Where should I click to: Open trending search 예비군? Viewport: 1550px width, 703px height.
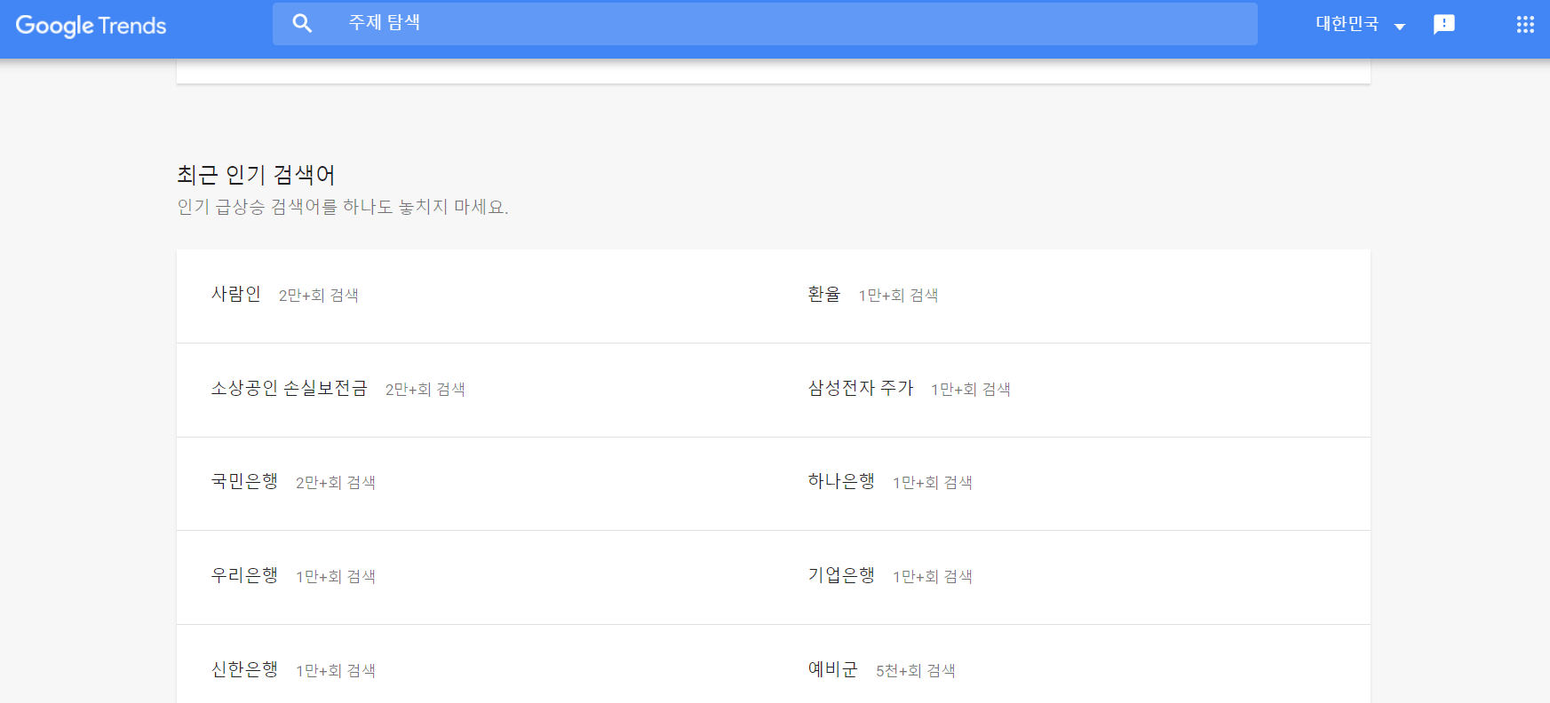[x=833, y=669]
